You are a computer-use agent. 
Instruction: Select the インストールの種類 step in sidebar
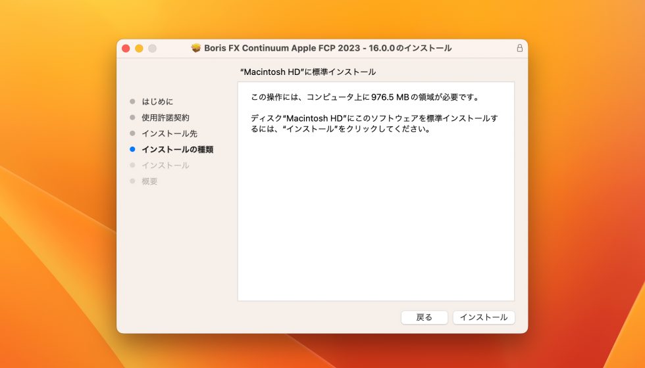[177, 150]
